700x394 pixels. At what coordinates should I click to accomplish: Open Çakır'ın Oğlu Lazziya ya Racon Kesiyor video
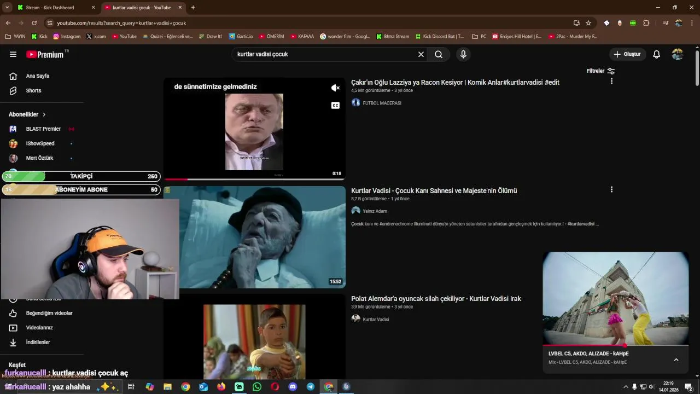(x=455, y=83)
